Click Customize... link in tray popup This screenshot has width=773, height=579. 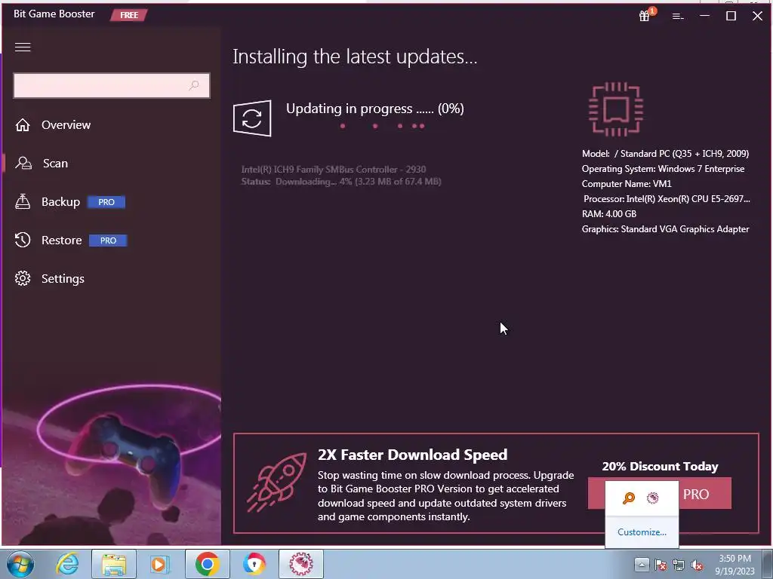coord(642,532)
